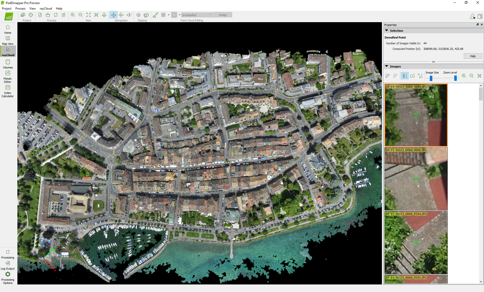Collapse the Images section header
This screenshot has width=484, height=292.
(x=387, y=66)
